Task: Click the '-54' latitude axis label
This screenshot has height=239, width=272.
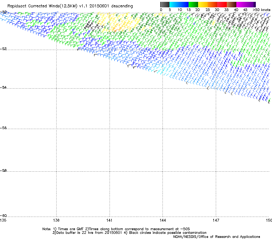Action: 3,88
